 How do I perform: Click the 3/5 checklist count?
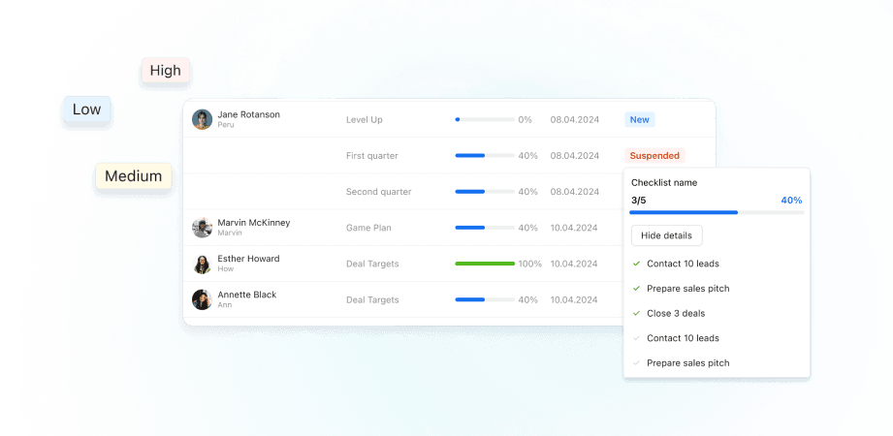click(638, 201)
